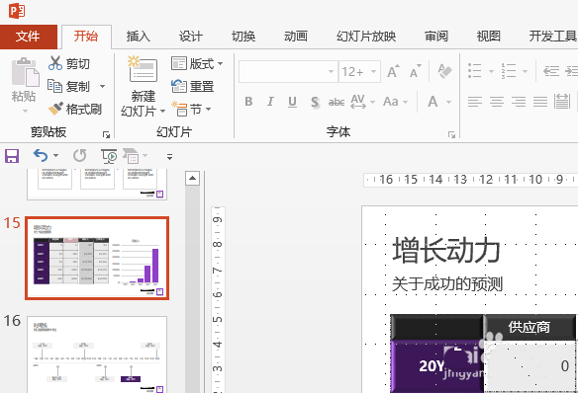This screenshot has height=393, width=578.
Task: Click the New Slide icon
Action: (143, 69)
